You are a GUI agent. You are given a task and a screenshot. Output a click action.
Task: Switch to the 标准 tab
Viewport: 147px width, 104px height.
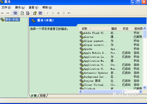coord(43,96)
